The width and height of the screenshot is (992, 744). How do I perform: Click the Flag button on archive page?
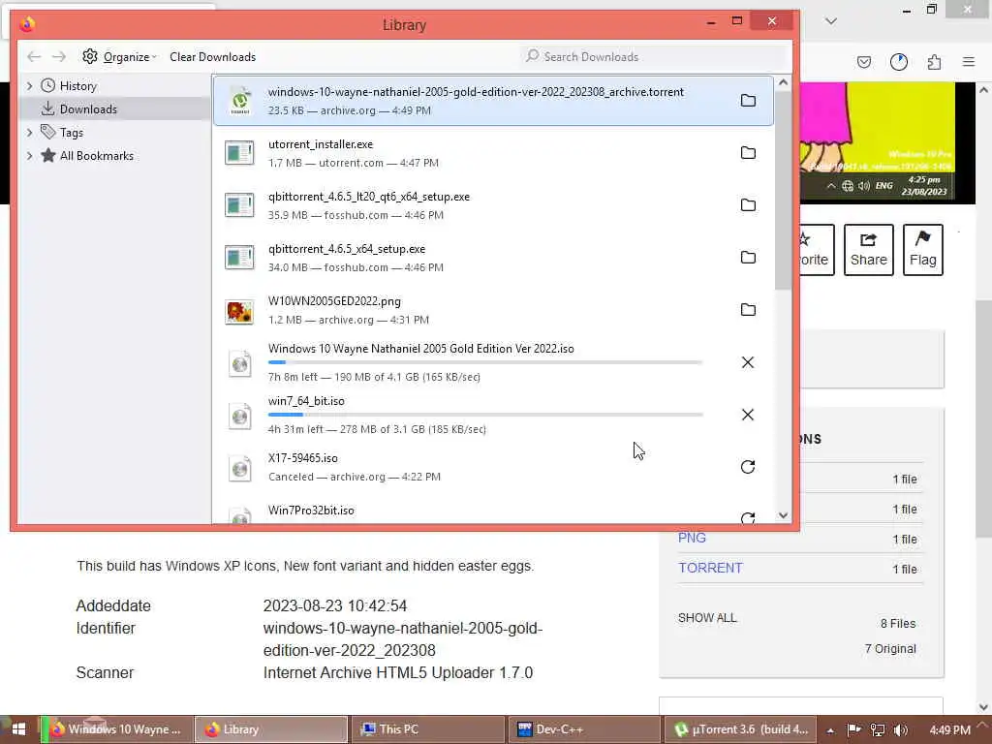click(923, 250)
